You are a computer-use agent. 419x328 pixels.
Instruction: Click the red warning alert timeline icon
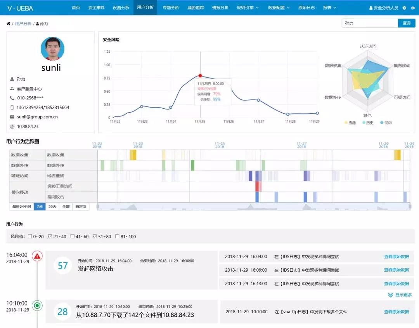click(x=37, y=256)
